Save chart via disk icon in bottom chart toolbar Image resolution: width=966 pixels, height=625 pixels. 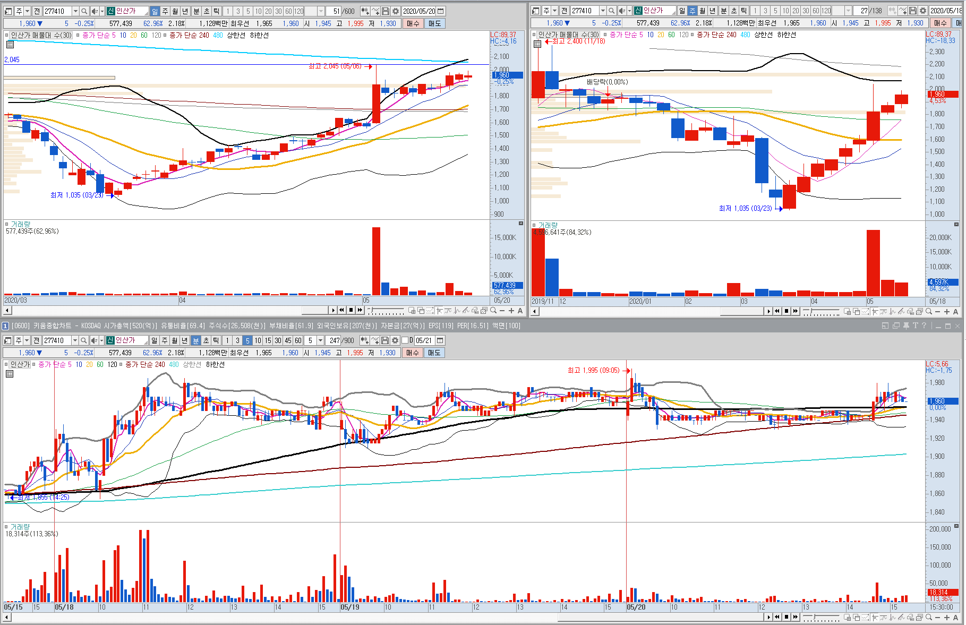386,340
